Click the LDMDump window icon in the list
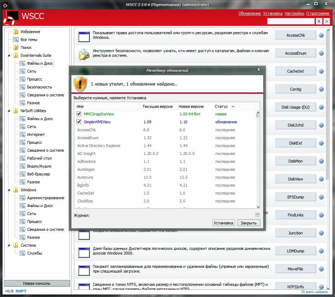Screen dimensions: 335x297 point(84,252)
